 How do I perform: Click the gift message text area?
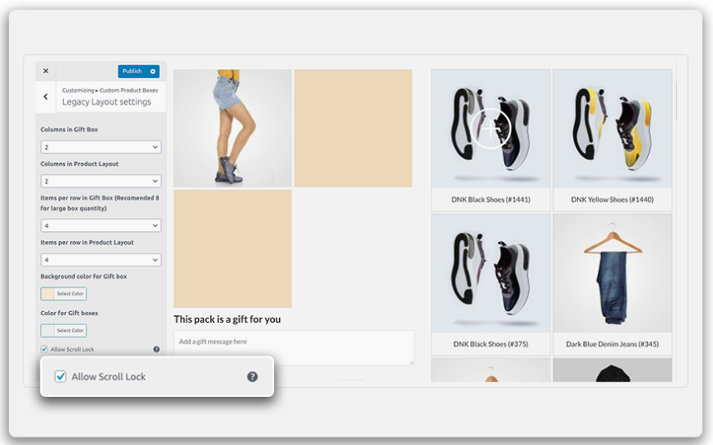coord(294,348)
